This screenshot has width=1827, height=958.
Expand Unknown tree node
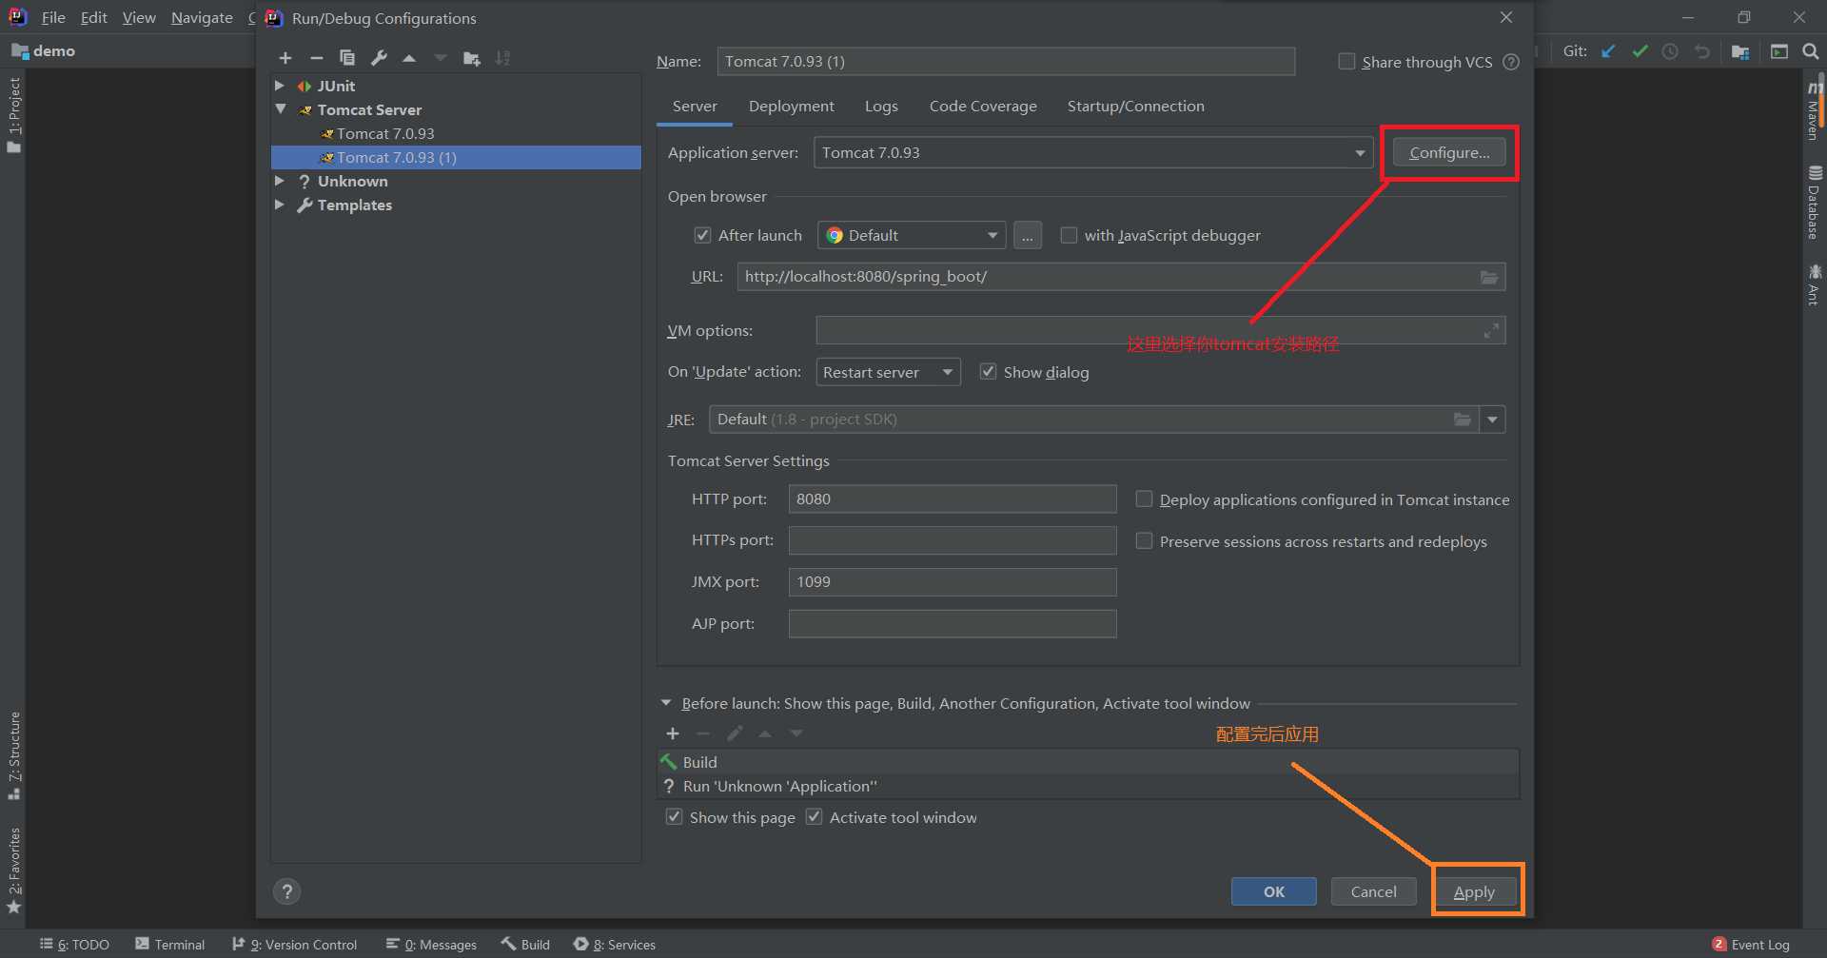point(280,181)
